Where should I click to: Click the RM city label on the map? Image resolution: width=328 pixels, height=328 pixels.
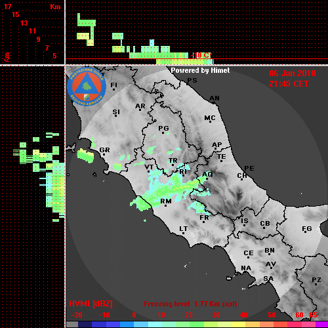[x=166, y=201]
